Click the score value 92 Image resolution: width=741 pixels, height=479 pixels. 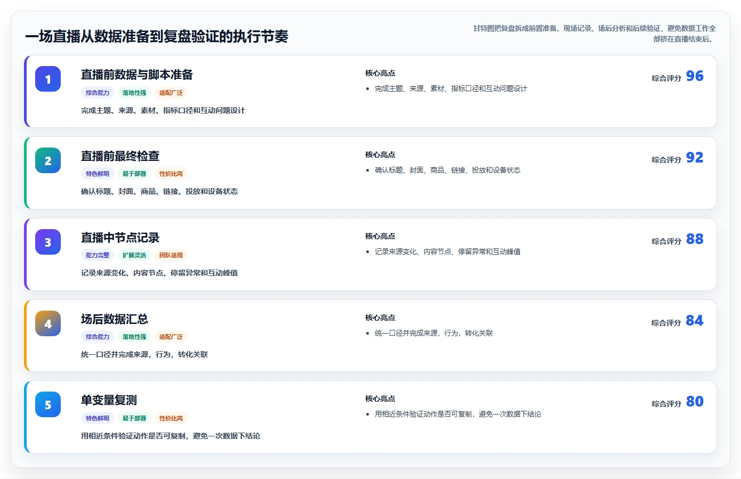pyautogui.click(x=695, y=158)
